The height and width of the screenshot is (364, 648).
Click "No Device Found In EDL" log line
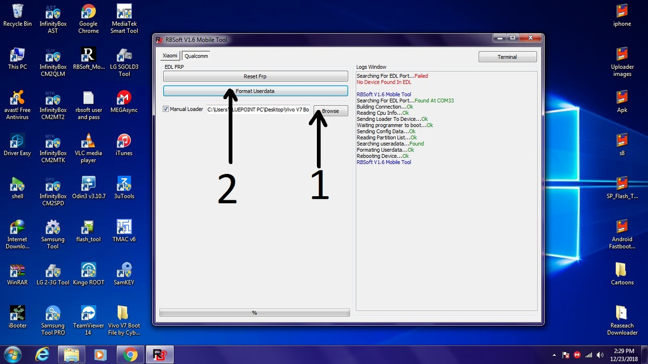coord(384,82)
